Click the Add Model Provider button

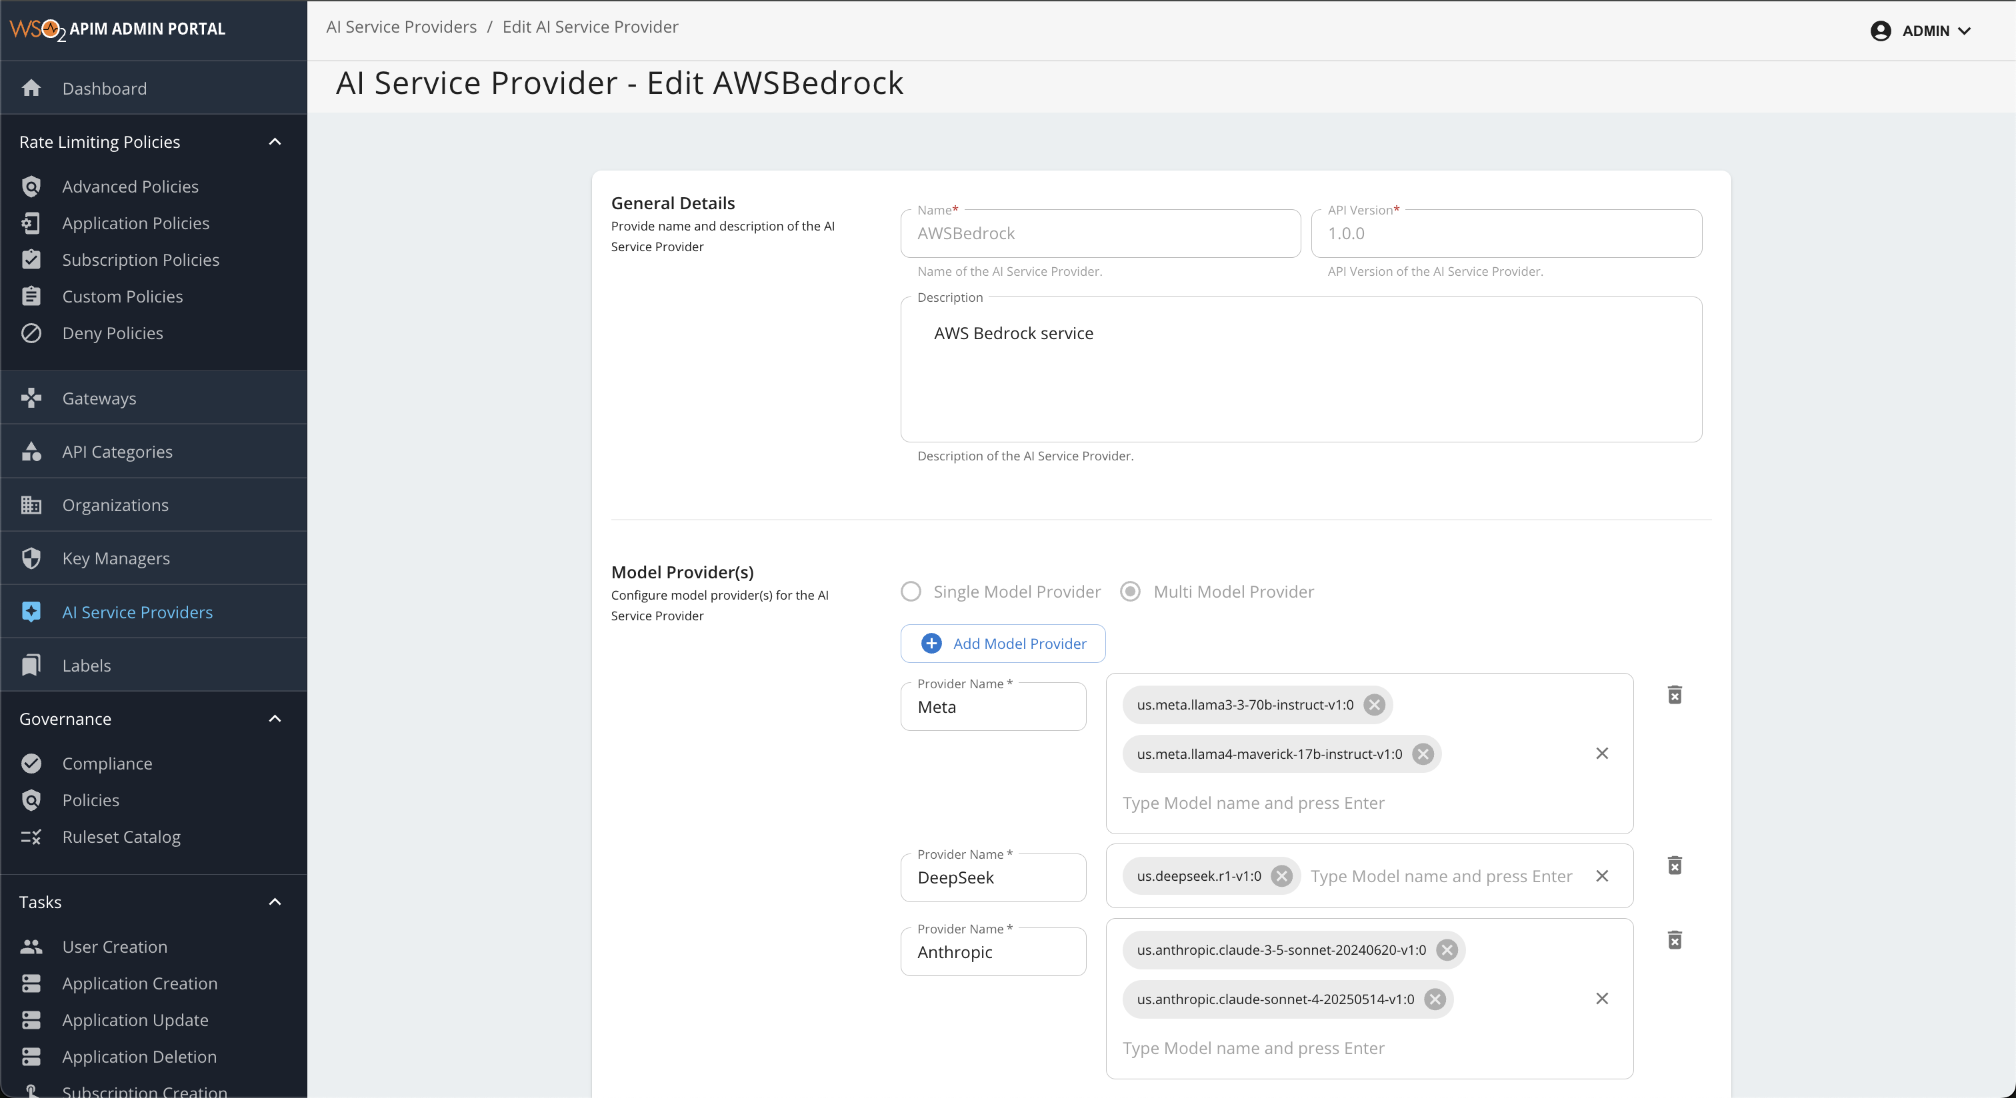coord(1003,644)
